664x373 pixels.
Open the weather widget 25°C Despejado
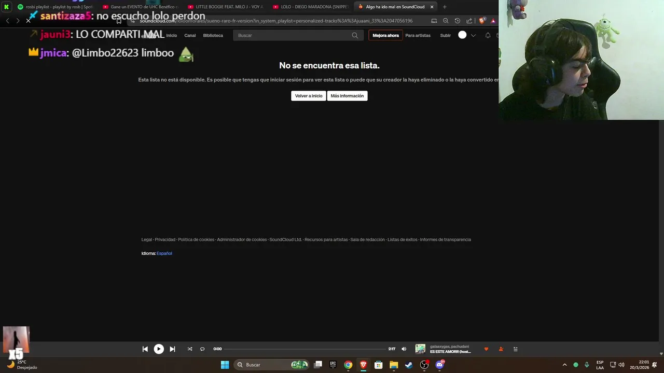click(22, 365)
